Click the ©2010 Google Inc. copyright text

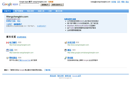coord(65,78)
